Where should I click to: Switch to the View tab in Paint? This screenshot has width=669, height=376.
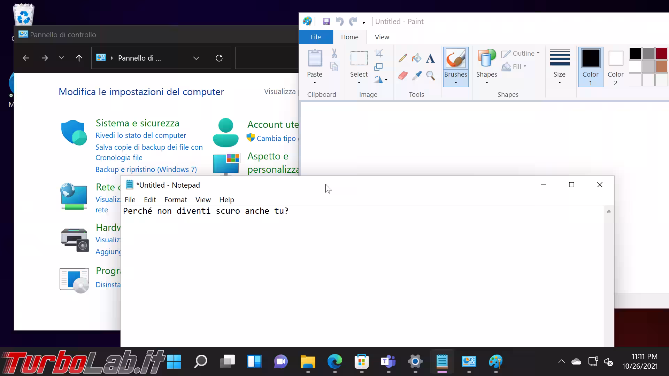click(x=382, y=37)
